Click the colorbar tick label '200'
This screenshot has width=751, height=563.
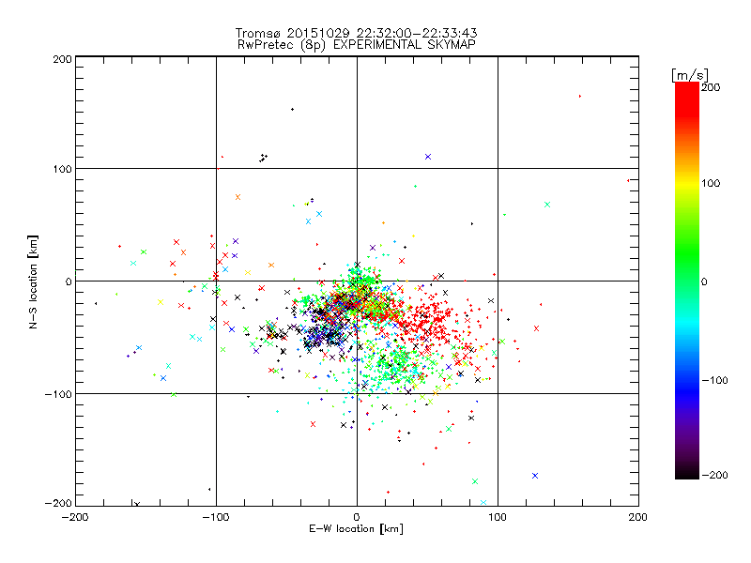point(711,87)
